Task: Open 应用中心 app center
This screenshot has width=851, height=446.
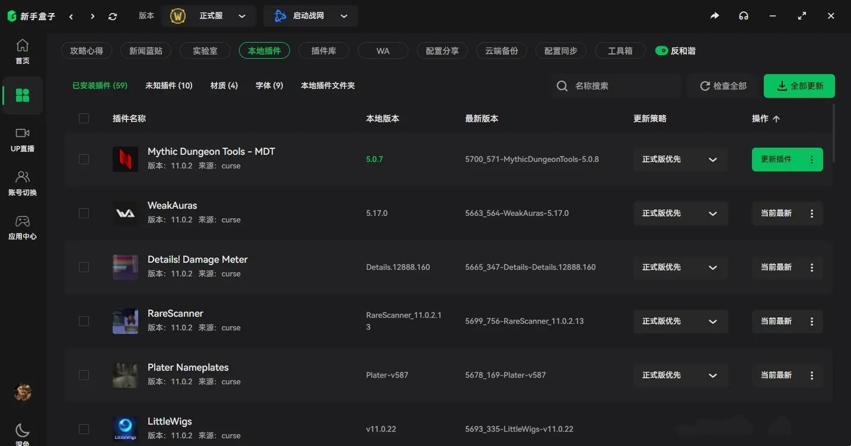Action: coord(23,227)
